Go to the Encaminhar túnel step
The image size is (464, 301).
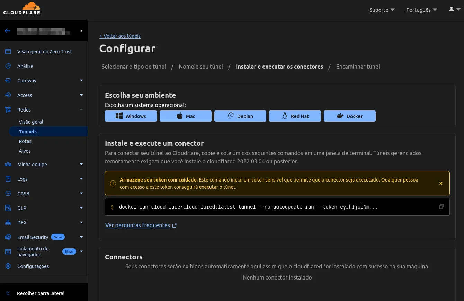(x=358, y=67)
